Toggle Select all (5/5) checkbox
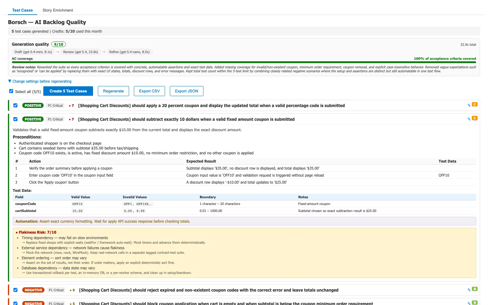This screenshot has height=305, width=488. [11, 91]
